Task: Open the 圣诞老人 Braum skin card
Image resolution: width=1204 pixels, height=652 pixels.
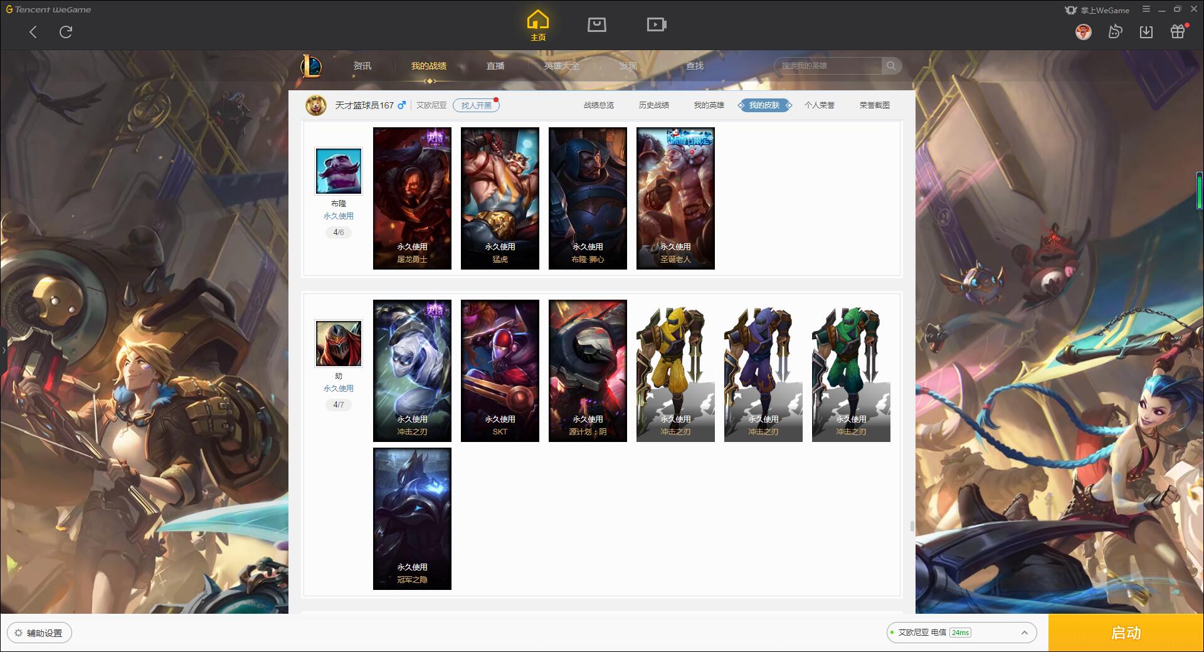Action: [675, 199]
